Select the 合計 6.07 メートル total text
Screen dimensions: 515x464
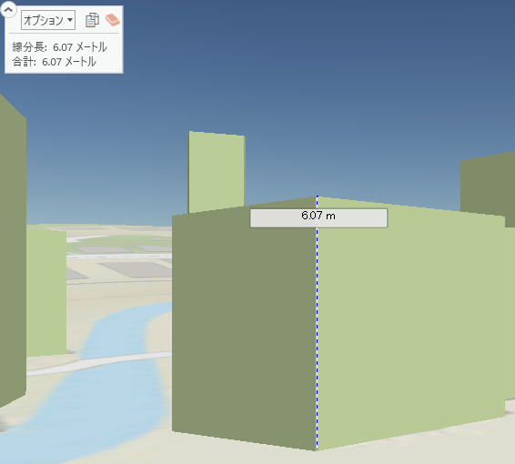(x=55, y=61)
